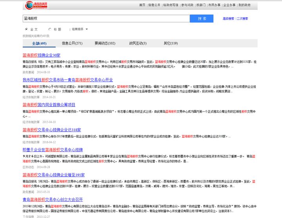Switch to the 信息公开(271) tab

click(x=72, y=43)
